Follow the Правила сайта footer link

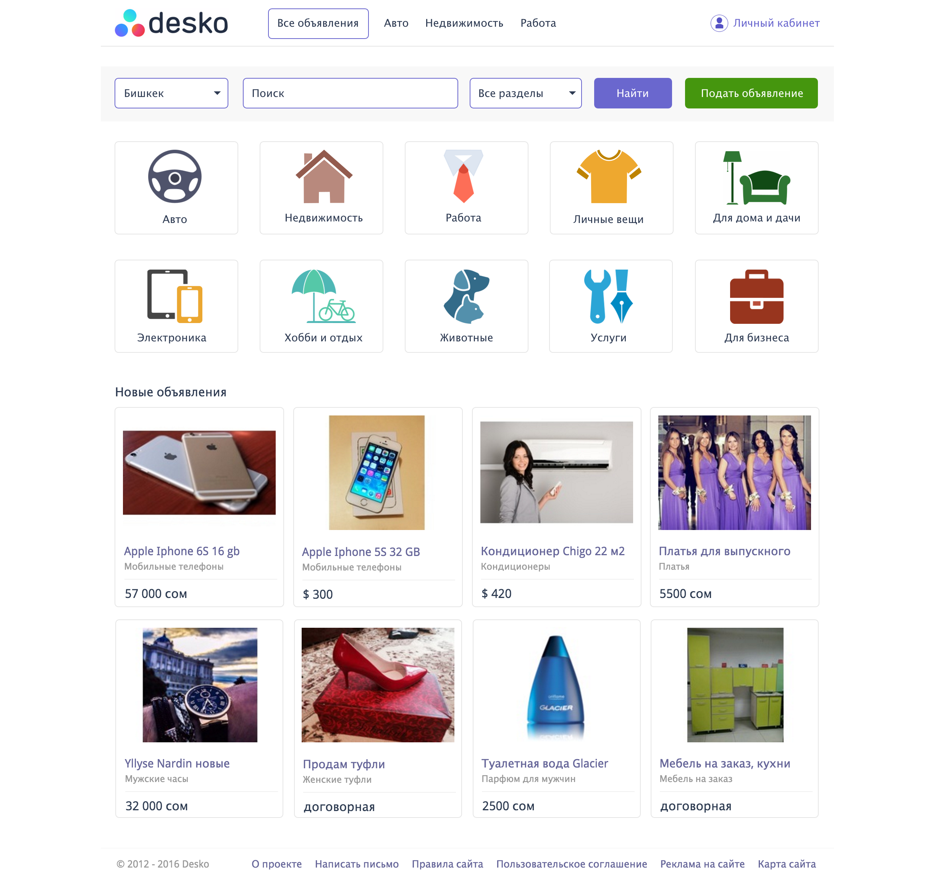pos(447,863)
